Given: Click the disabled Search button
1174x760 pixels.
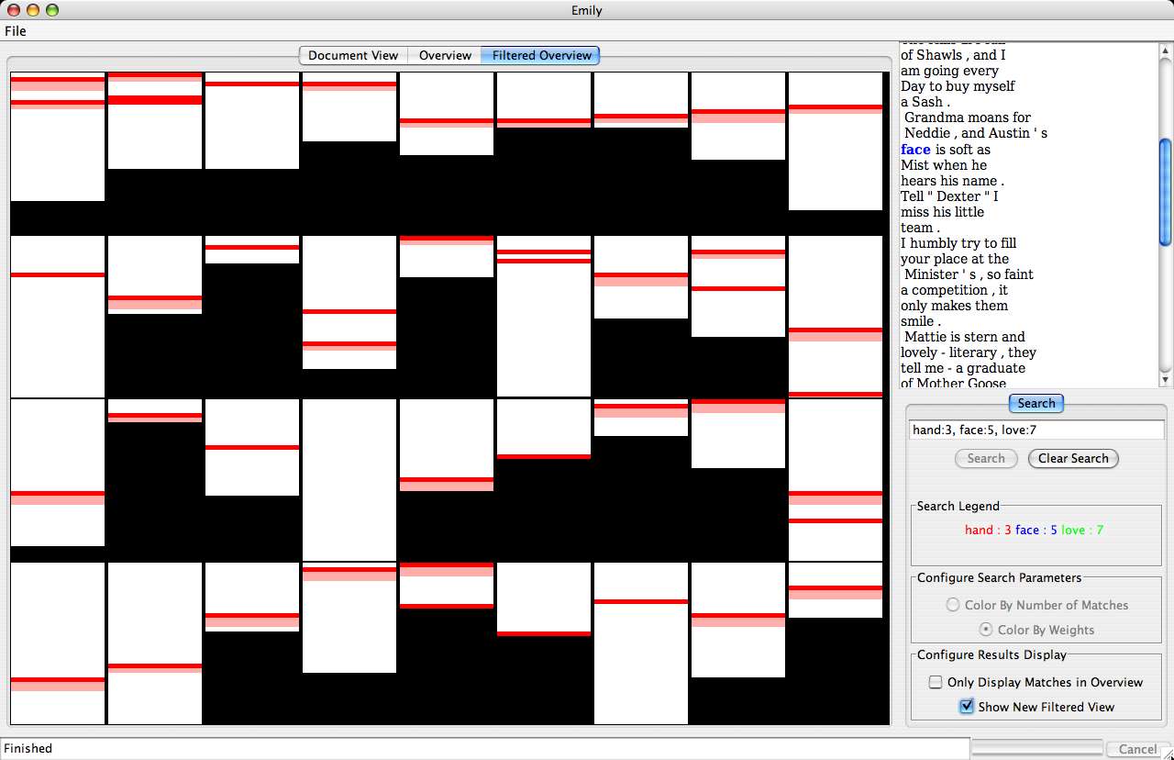Looking at the screenshot, I should point(986,458).
